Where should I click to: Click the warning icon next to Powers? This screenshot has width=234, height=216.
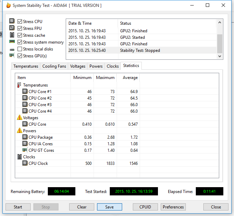[x=19, y=130]
